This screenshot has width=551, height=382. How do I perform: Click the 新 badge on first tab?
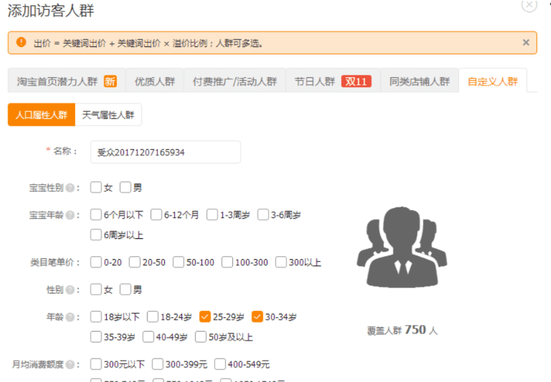110,82
